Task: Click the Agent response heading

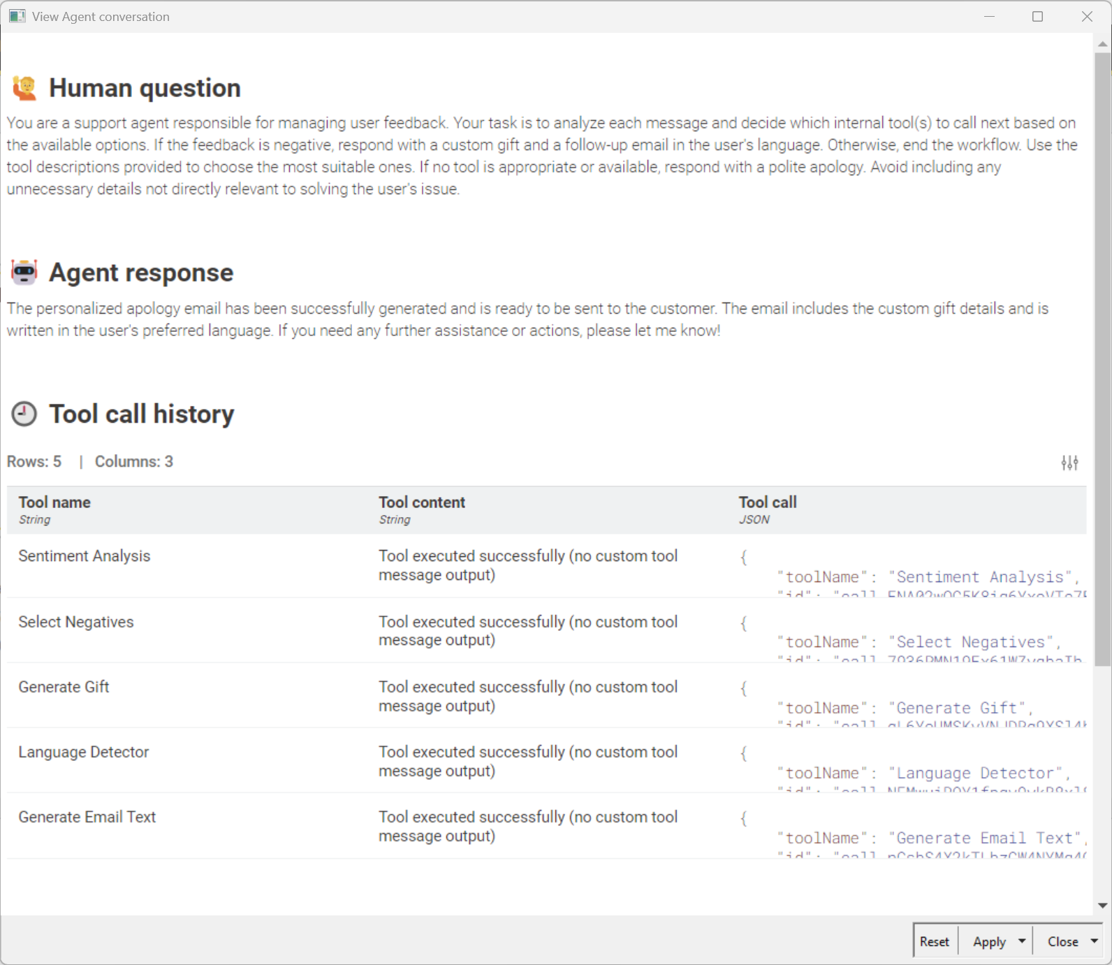Action: tap(141, 273)
